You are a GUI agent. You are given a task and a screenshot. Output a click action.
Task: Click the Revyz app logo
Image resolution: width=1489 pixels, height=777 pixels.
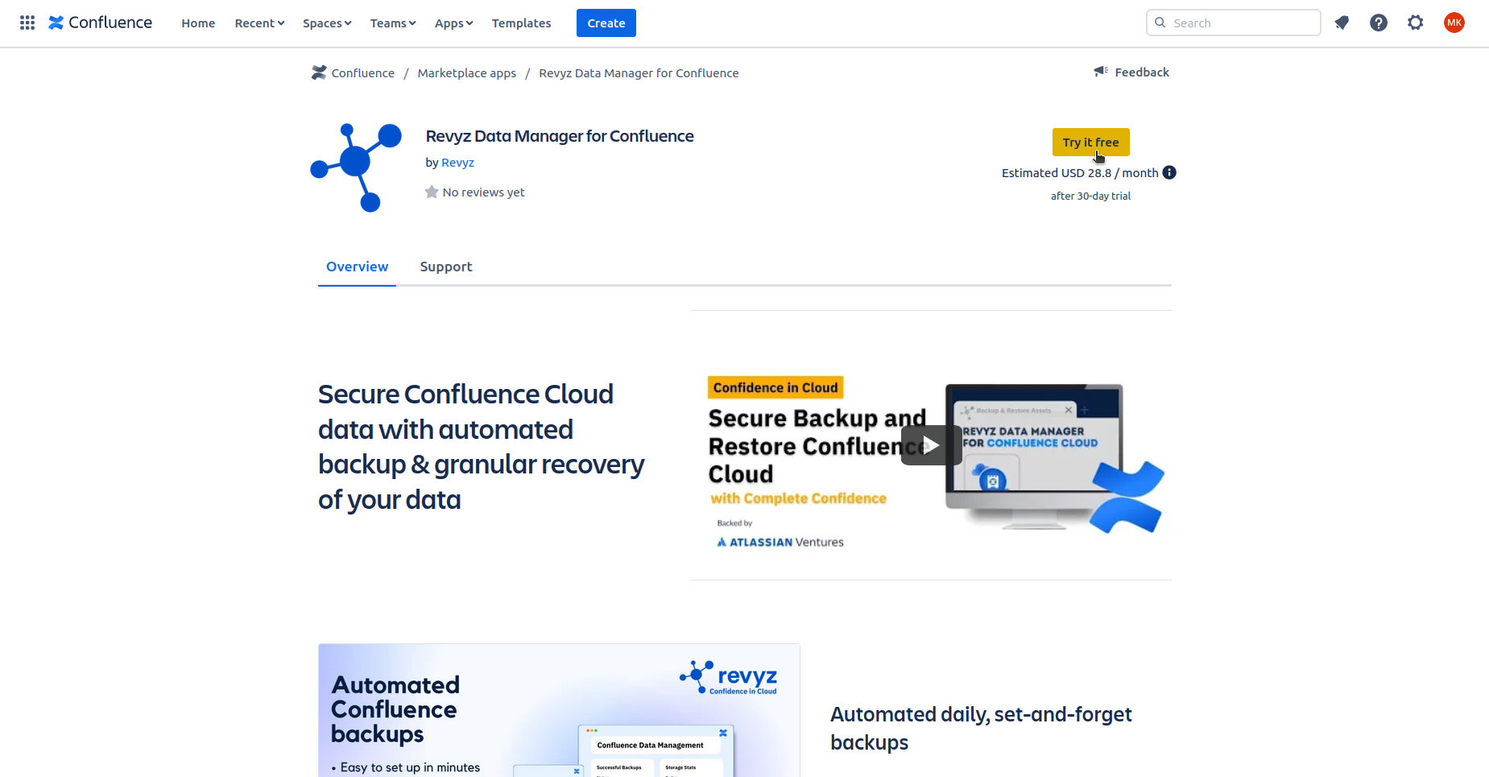click(x=357, y=167)
